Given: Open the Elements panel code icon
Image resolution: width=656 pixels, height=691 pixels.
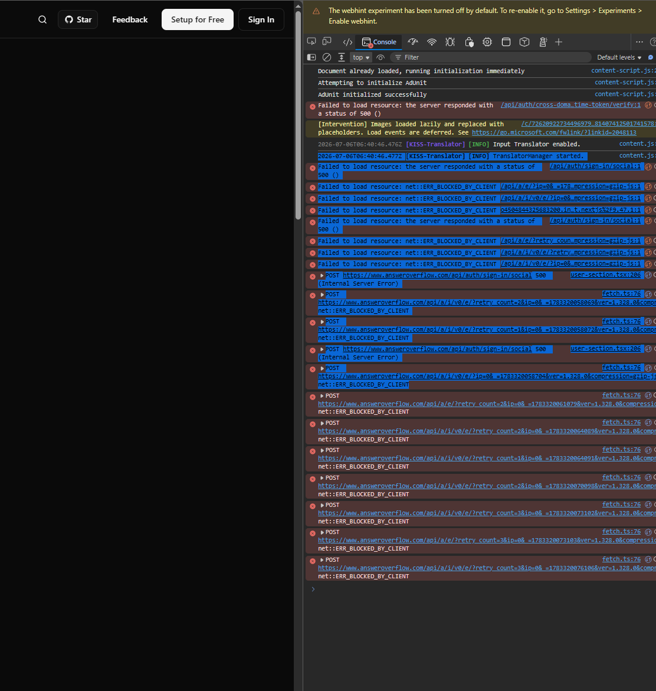Looking at the screenshot, I should coord(347,42).
